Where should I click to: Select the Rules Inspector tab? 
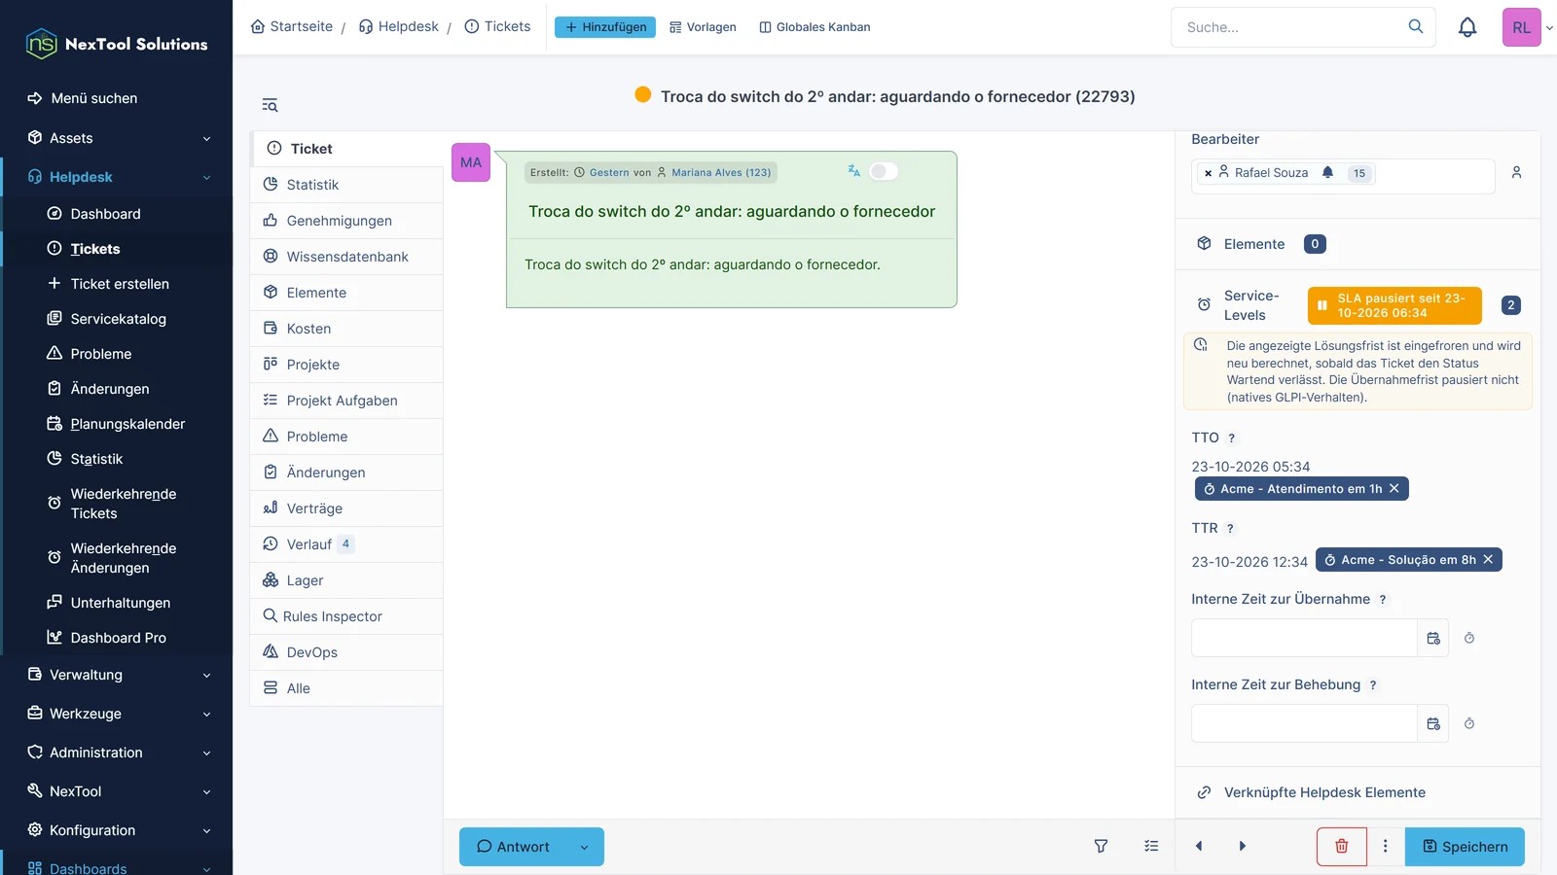coord(346,616)
